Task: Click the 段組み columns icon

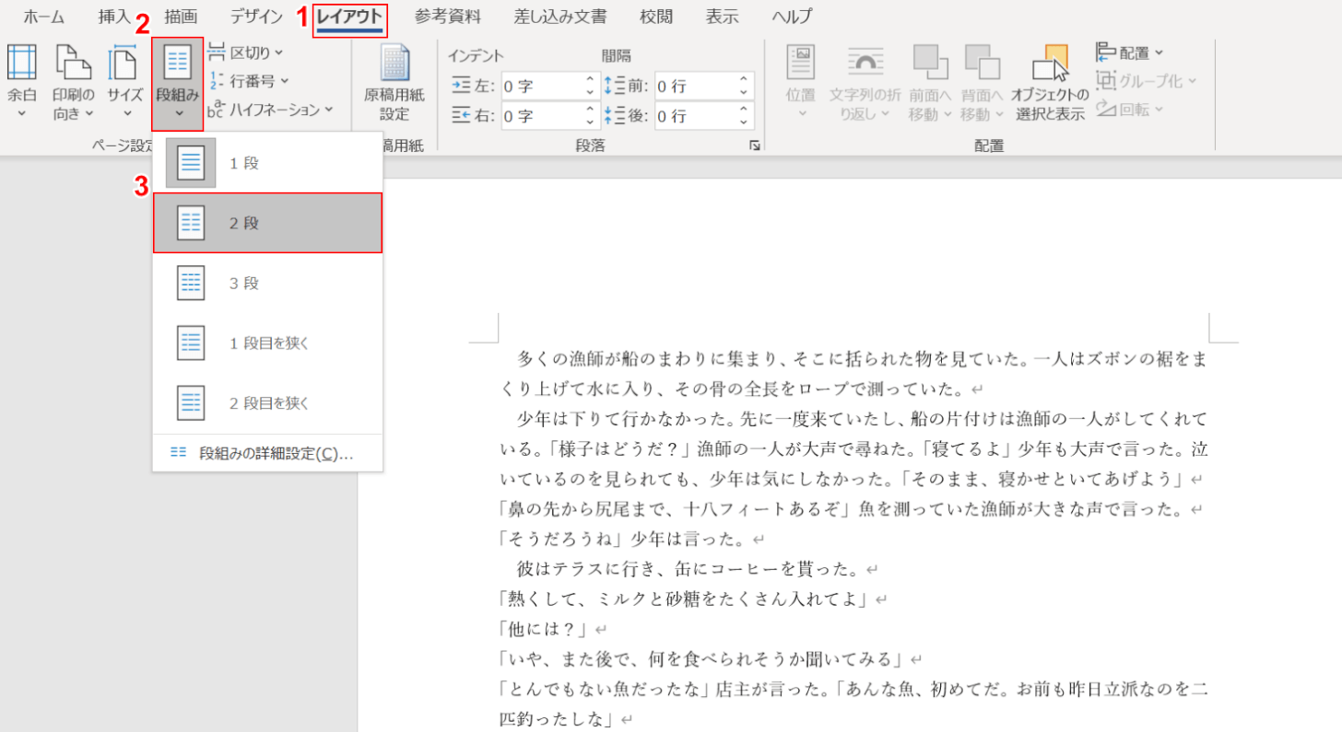Action: 177,64
